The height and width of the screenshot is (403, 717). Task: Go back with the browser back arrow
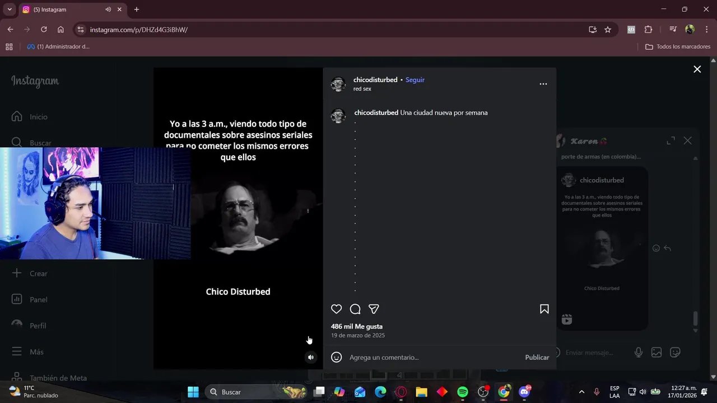pos(10,30)
